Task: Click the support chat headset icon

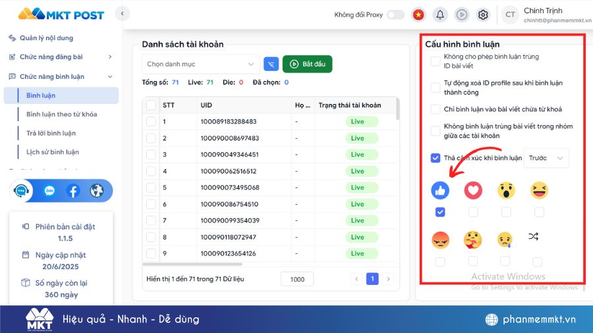Action: point(21,191)
